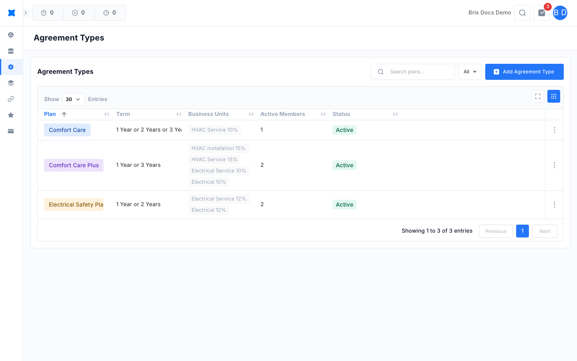Click the Electrical Service 12% tag
Image resolution: width=577 pixels, height=361 pixels.
219,199
